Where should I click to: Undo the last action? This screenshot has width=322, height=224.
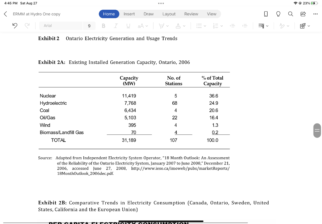(x=15, y=26)
